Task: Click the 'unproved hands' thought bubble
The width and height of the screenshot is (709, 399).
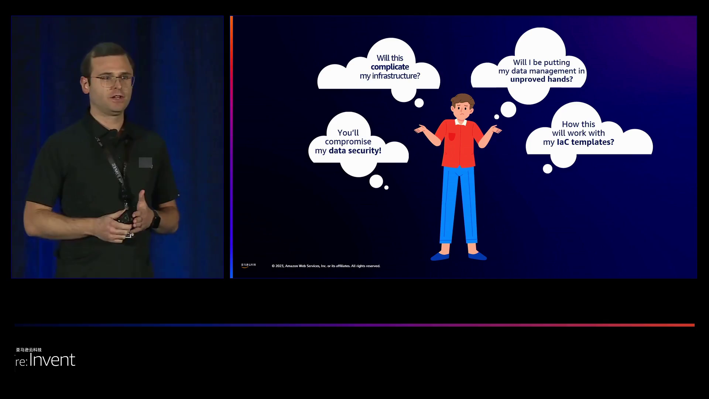Action: (541, 71)
